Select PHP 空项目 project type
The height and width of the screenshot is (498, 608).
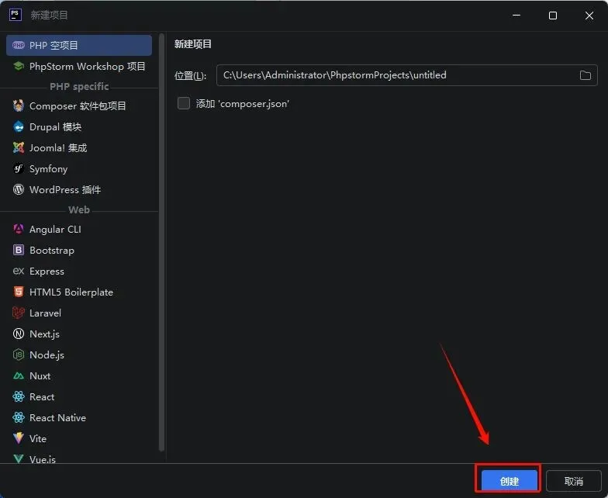[x=79, y=45]
